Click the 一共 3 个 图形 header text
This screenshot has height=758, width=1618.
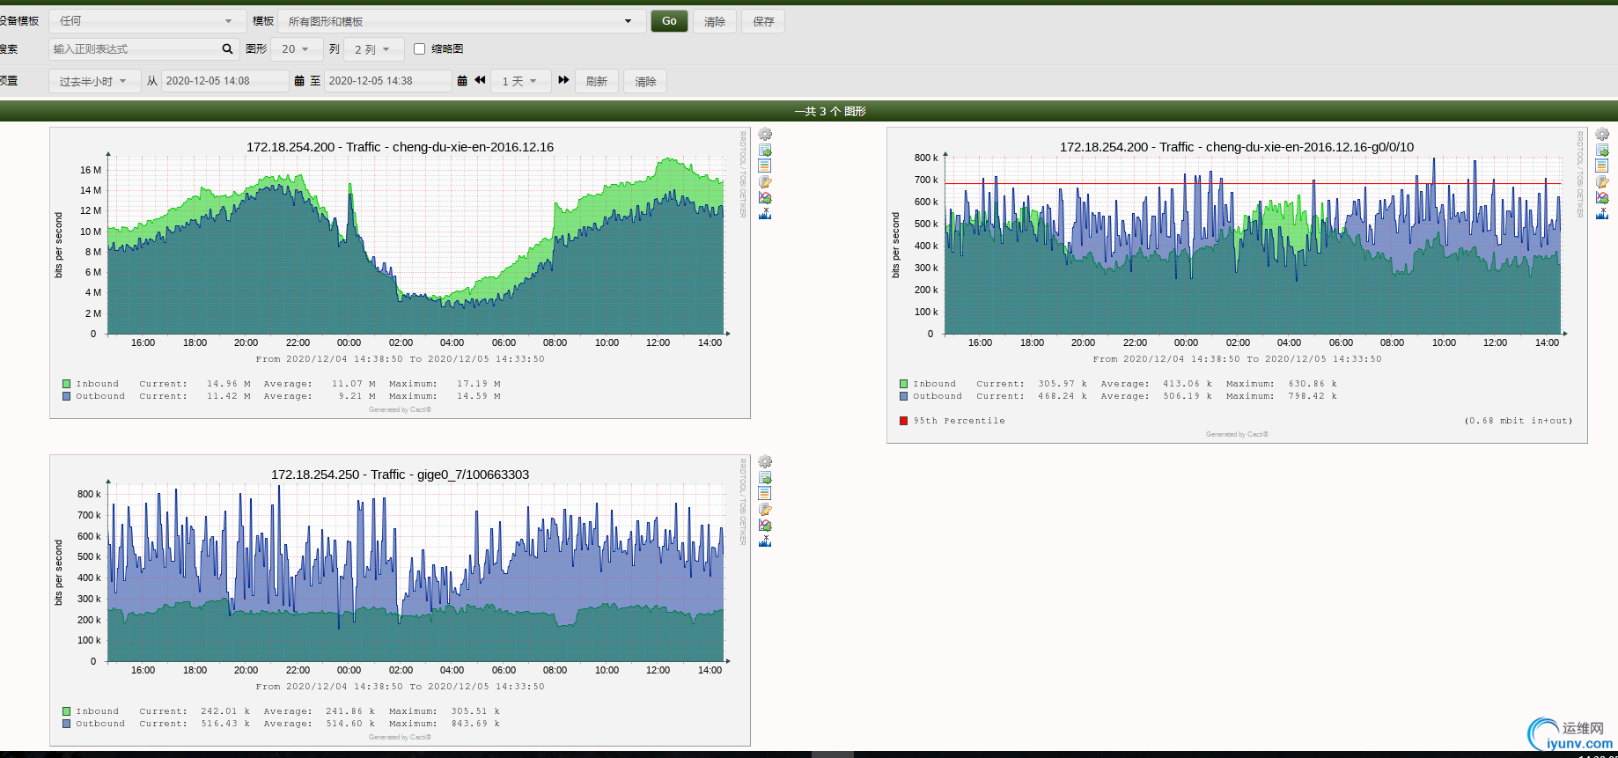point(830,111)
